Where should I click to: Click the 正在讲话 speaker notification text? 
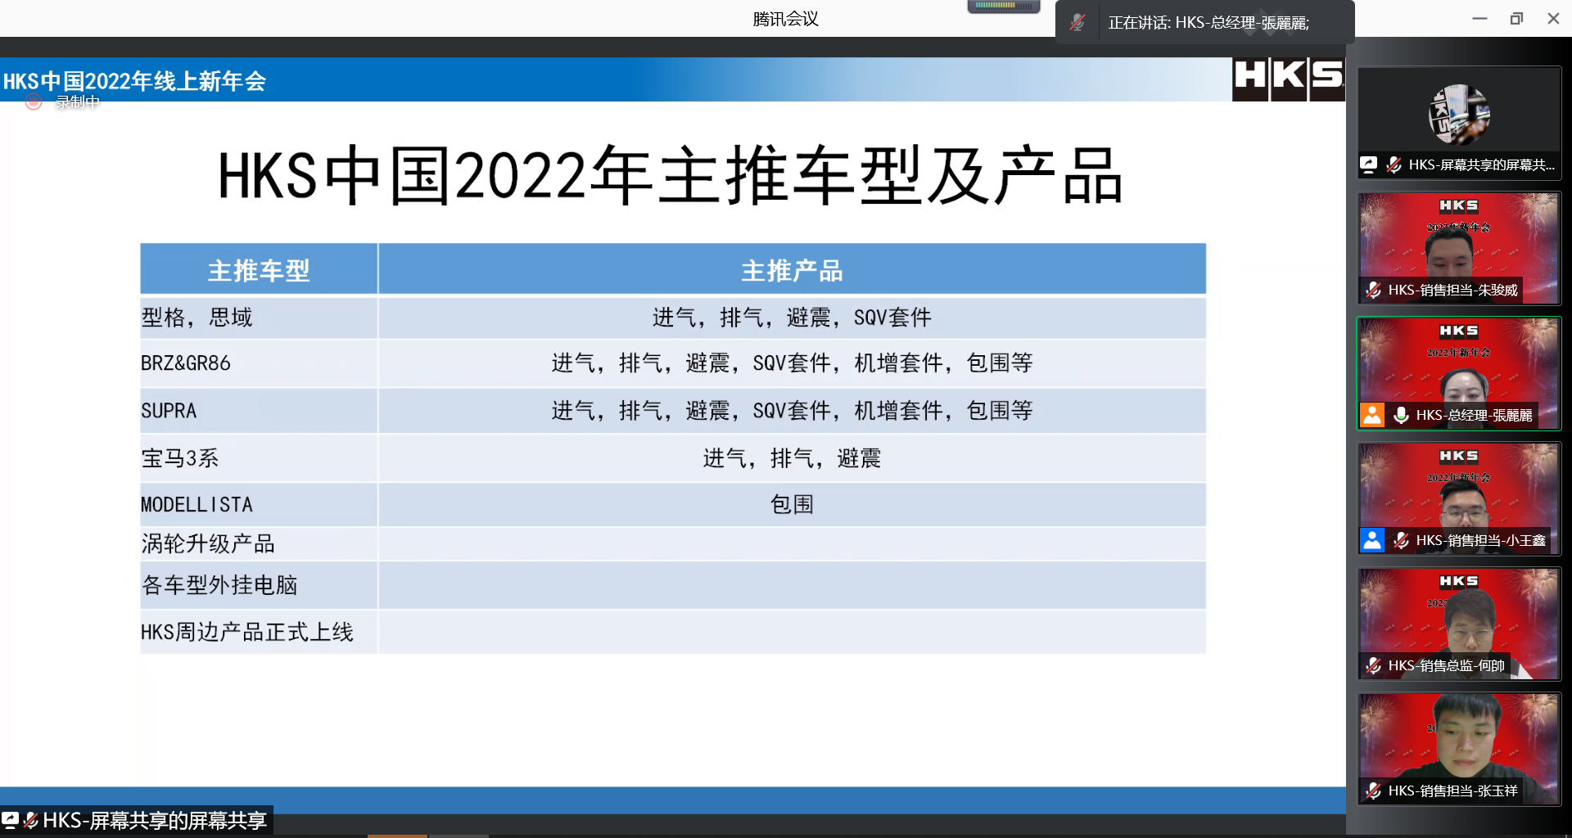click(1208, 23)
